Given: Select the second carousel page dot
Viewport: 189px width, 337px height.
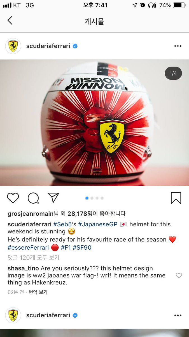Looking at the screenshot, I should tap(92, 198).
